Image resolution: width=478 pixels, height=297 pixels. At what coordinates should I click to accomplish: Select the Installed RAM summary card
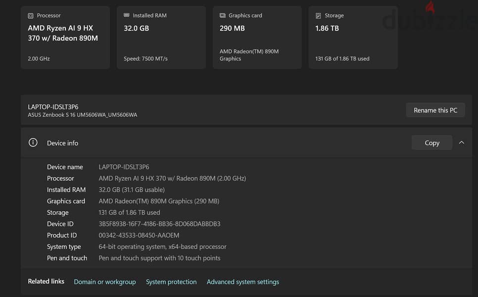coord(161,37)
